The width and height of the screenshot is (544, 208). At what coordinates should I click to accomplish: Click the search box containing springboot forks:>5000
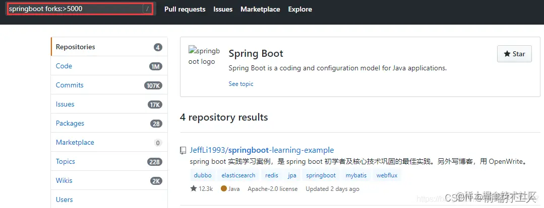(81, 9)
